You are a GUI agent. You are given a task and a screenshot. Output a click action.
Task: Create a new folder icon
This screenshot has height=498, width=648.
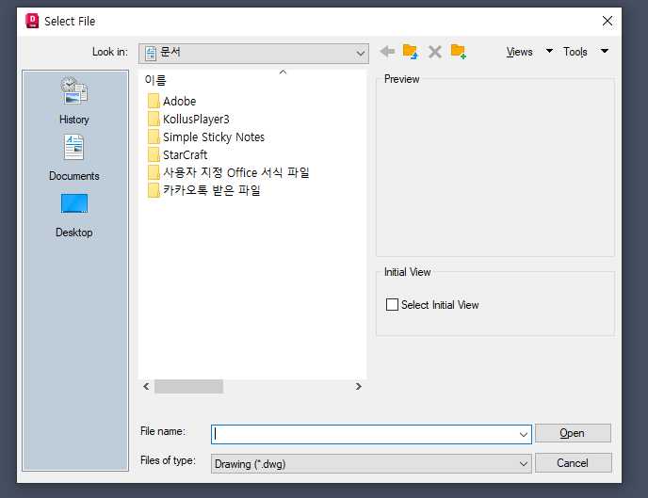click(x=459, y=52)
